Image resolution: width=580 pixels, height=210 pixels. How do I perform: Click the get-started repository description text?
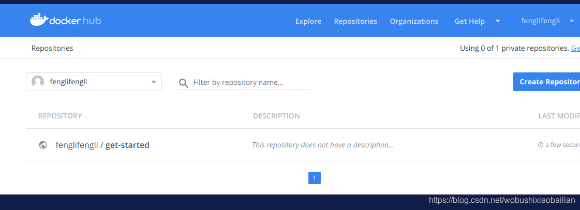click(323, 145)
